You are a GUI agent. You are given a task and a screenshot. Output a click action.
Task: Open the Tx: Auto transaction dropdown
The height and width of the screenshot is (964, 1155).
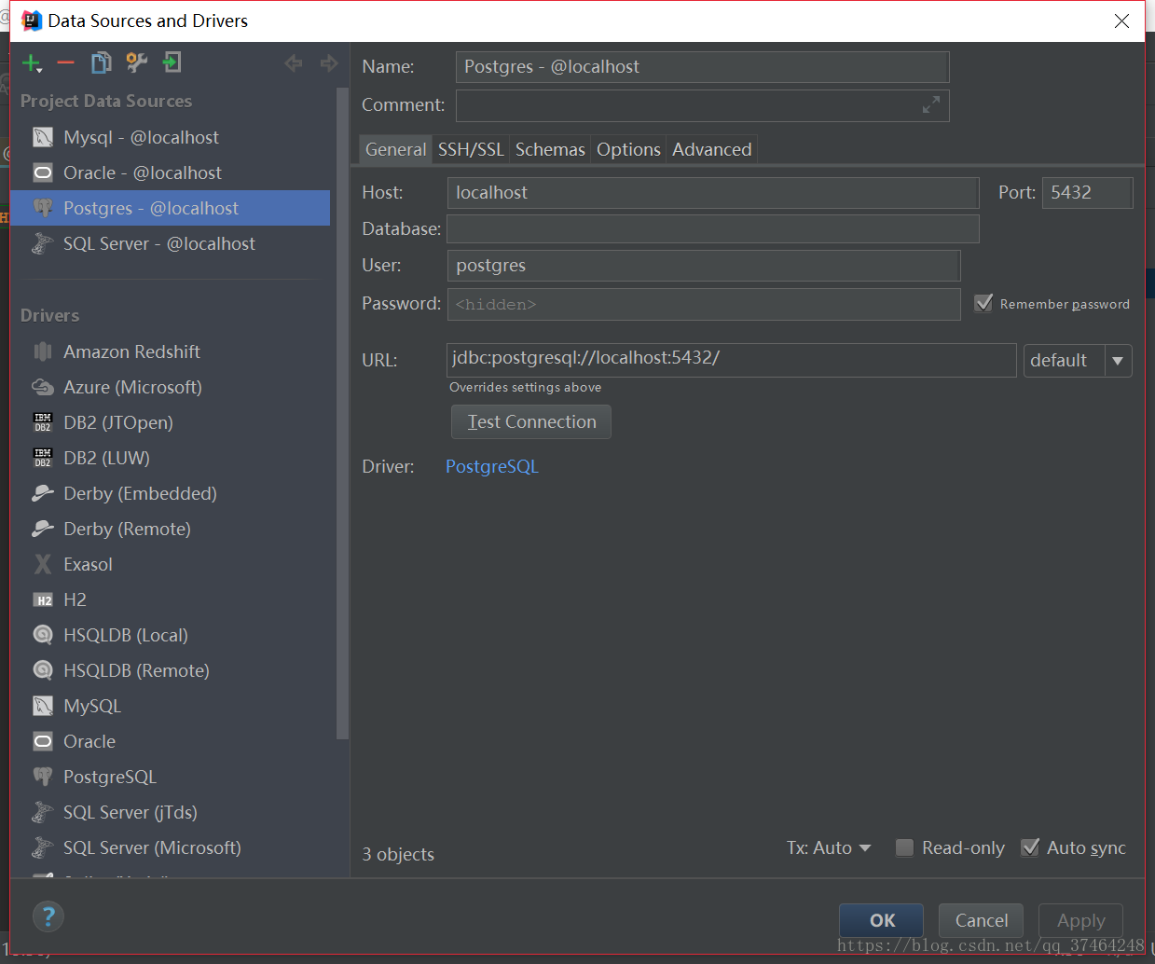[829, 847]
